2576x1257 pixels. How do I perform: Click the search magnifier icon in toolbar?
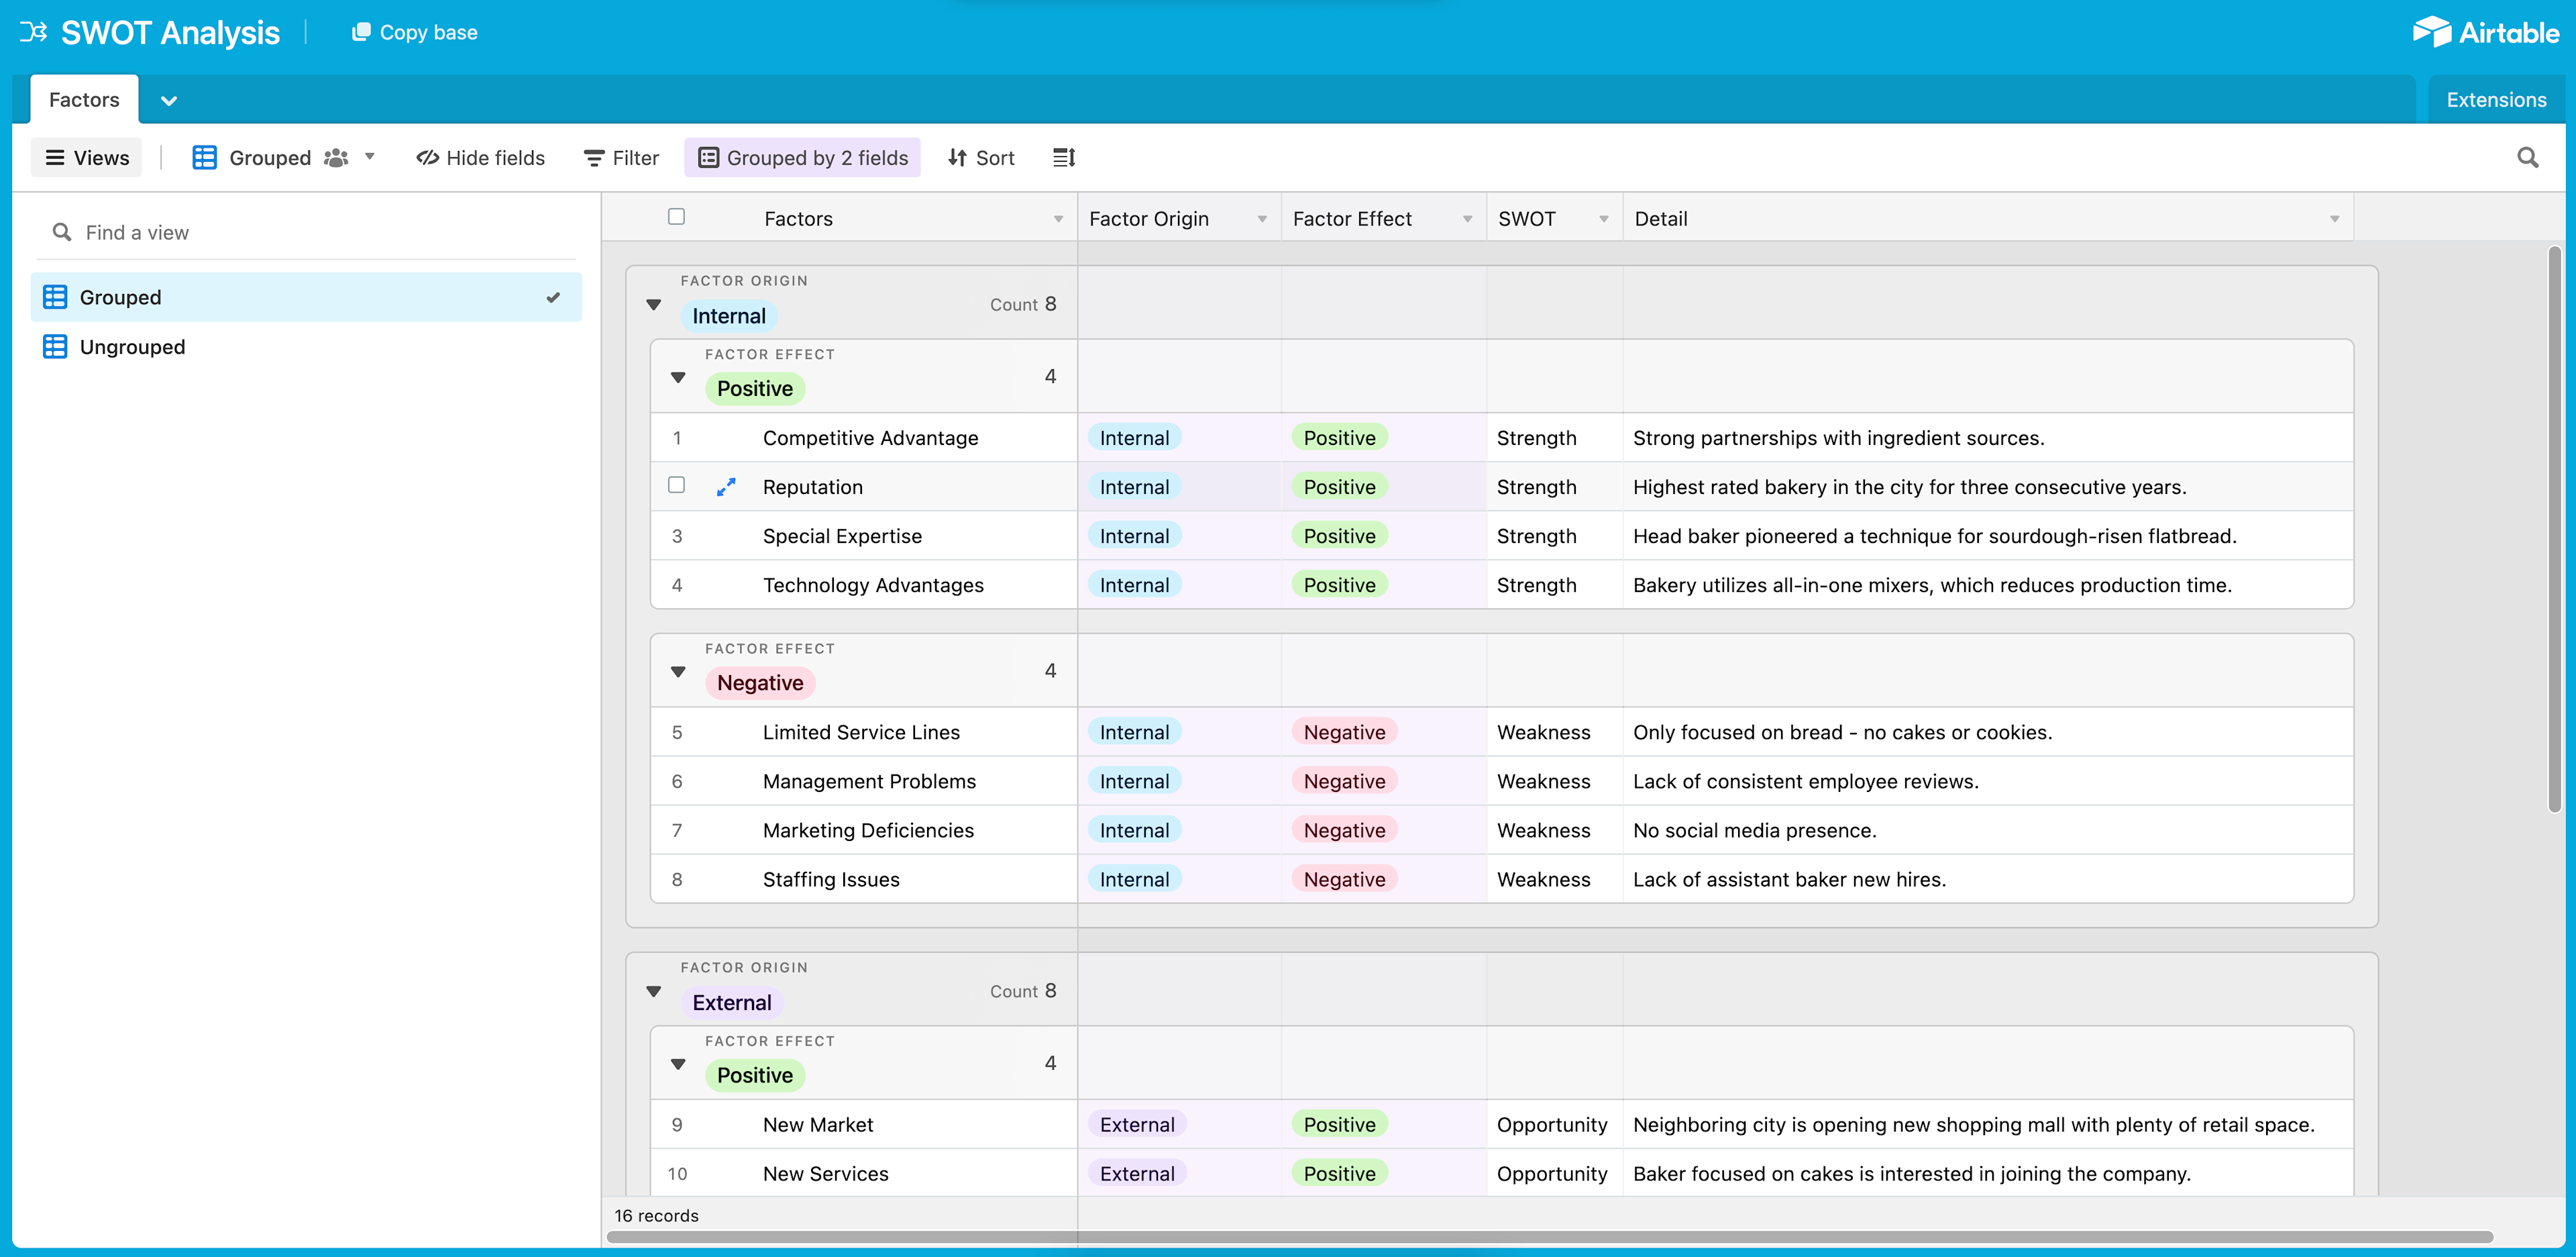[x=2527, y=157]
